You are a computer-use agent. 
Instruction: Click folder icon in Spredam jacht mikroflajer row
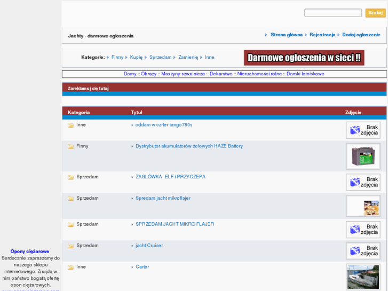(70, 199)
